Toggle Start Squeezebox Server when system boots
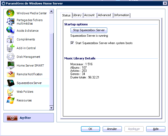The width and height of the screenshot is (168, 136). point(72,43)
